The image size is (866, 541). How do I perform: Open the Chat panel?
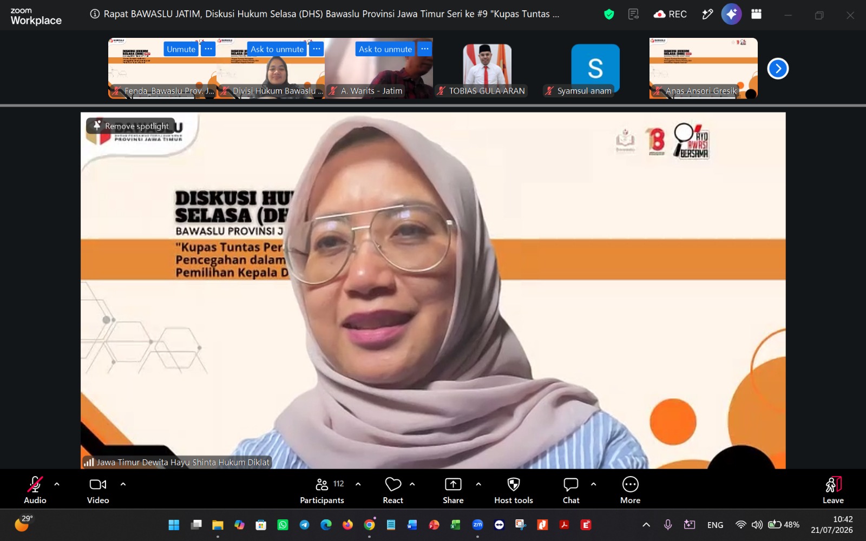coord(571,490)
